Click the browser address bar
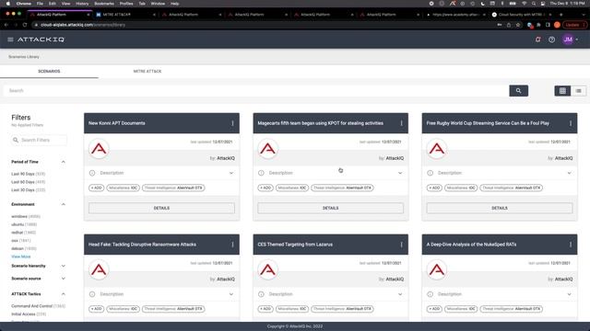Viewport: 590px width, 331px height. [264, 25]
